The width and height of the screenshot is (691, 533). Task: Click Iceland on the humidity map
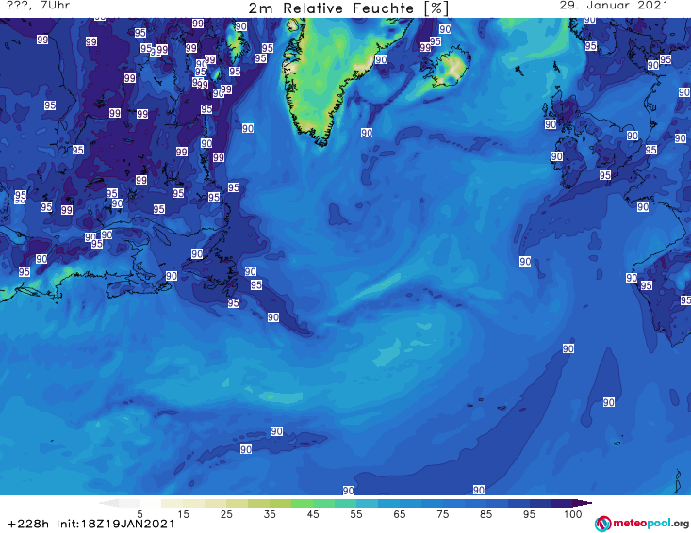[451, 68]
